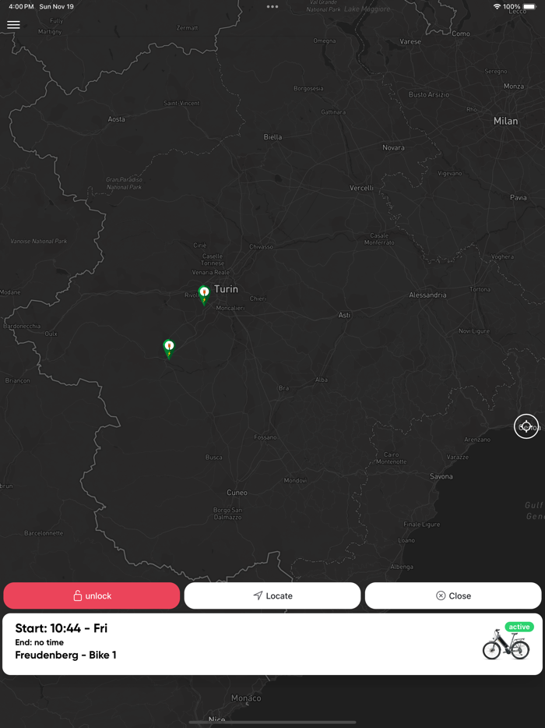The image size is (545, 728).
Task: Tap the Aosta label on map
Action: pyautogui.click(x=117, y=118)
